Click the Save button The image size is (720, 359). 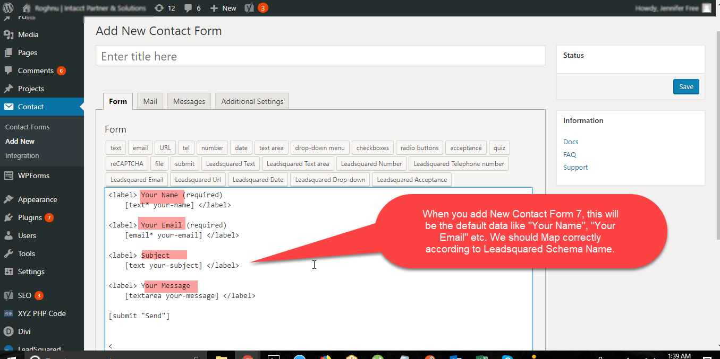[686, 87]
